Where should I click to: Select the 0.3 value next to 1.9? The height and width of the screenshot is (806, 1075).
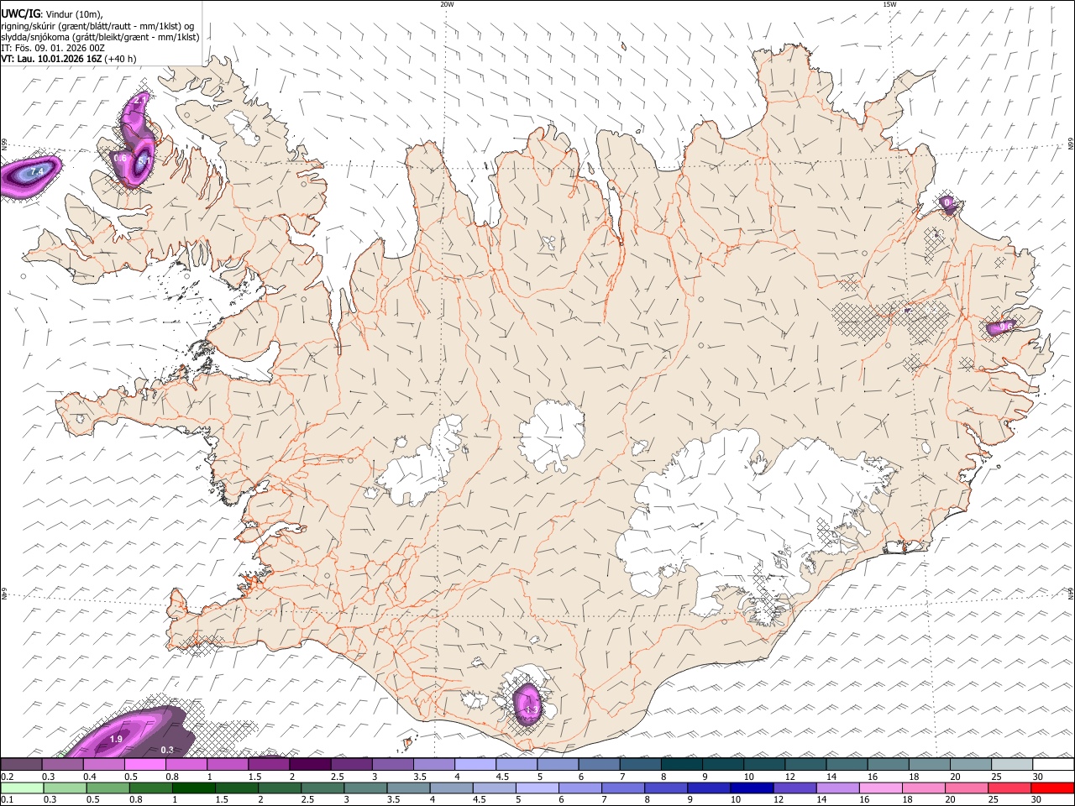(x=167, y=750)
